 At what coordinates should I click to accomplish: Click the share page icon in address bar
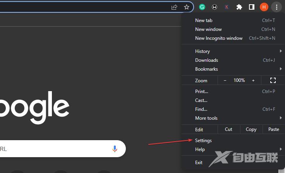174,7
